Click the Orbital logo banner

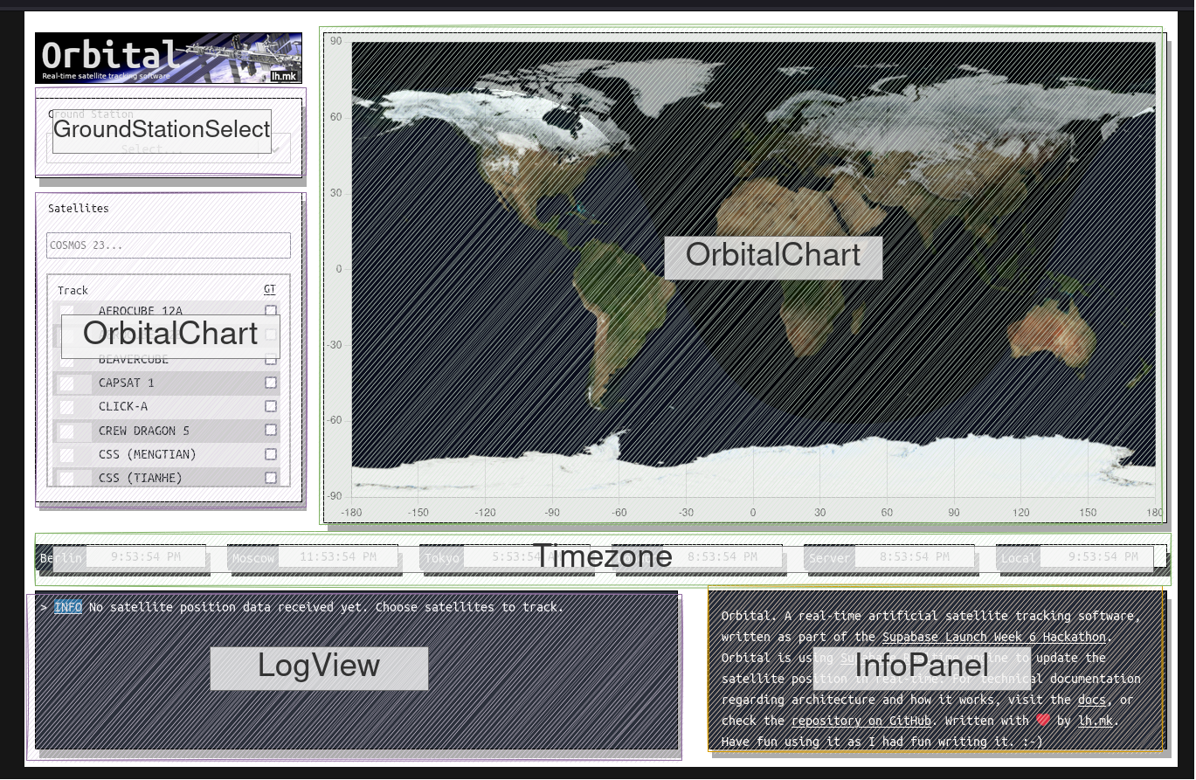169,59
